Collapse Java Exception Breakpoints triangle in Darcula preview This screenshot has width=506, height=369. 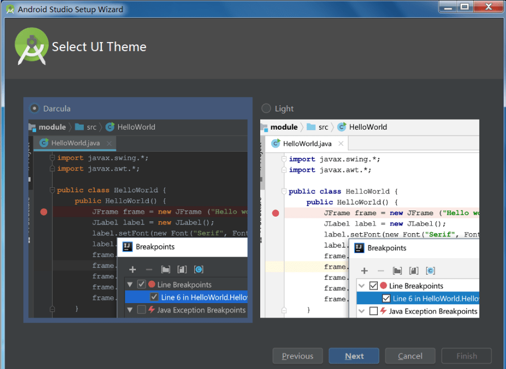(x=130, y=310)
